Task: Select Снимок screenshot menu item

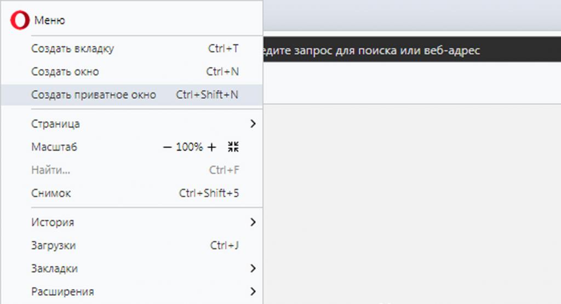Action: point(132,193)
